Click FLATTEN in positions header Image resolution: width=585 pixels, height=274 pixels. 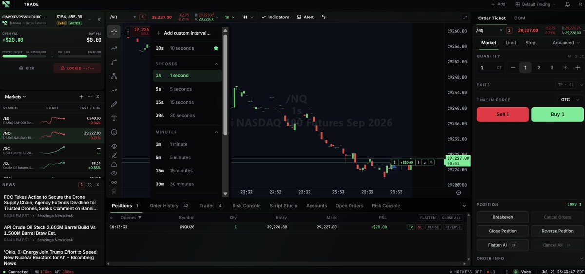(x=428, y=218)
